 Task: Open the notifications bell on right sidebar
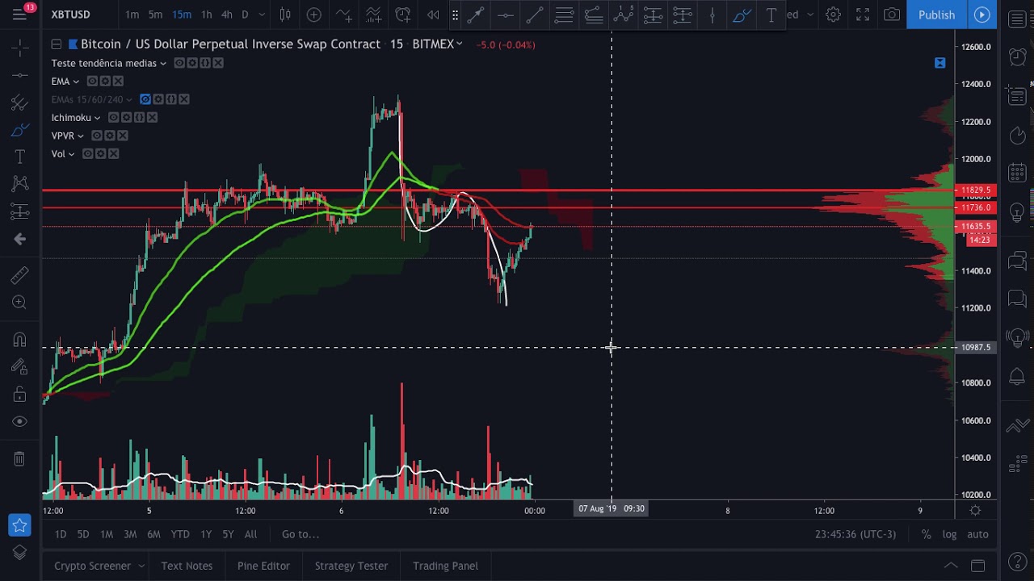click(x=1018, y=376)
